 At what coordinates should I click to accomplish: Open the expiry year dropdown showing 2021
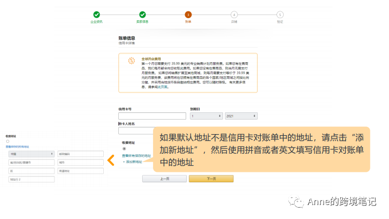tap(241, 116)
